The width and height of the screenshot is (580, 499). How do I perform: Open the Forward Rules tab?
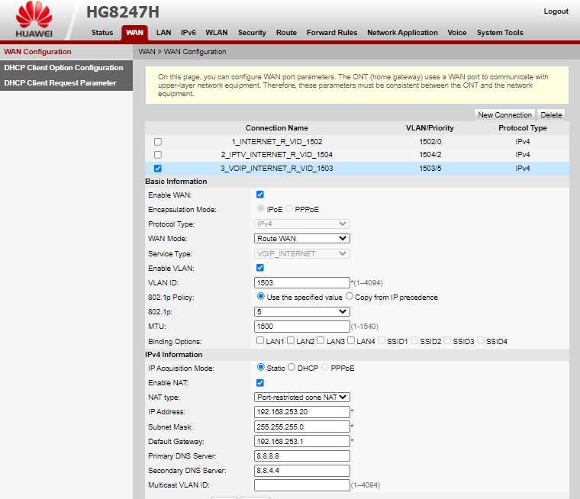tap(332, 33)
